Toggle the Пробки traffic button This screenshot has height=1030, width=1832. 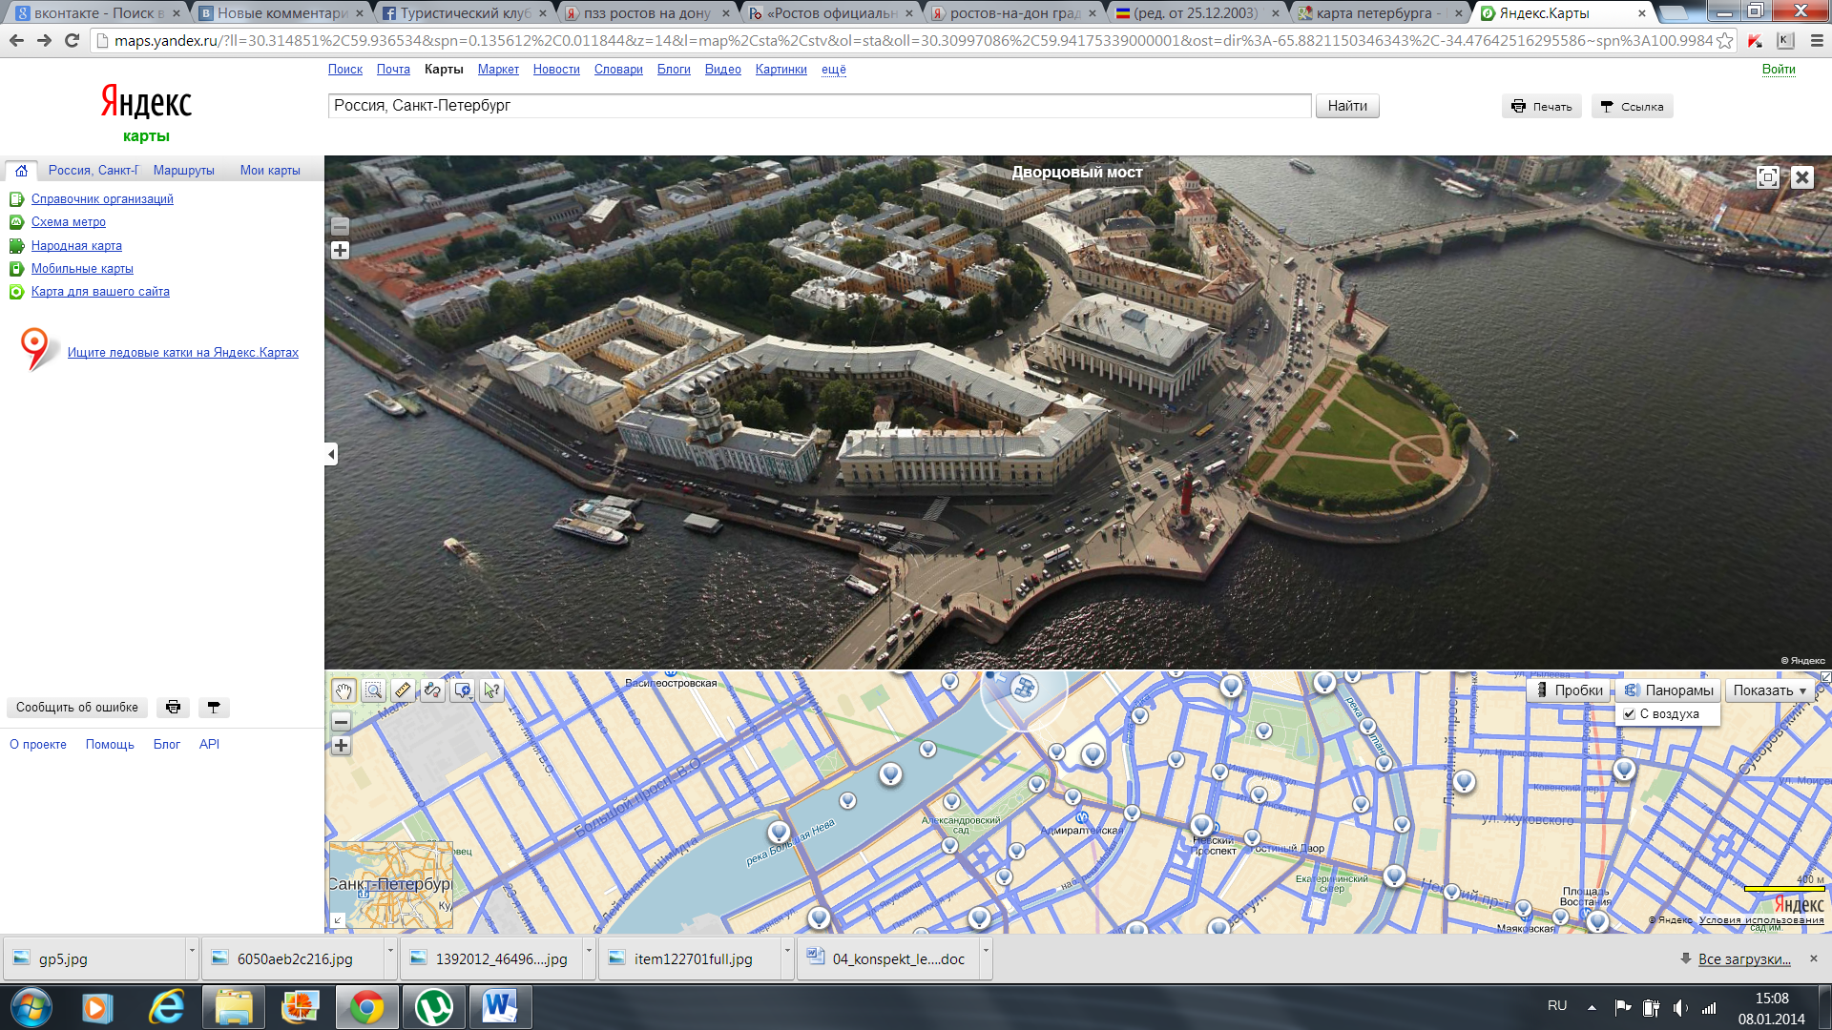1569,690
